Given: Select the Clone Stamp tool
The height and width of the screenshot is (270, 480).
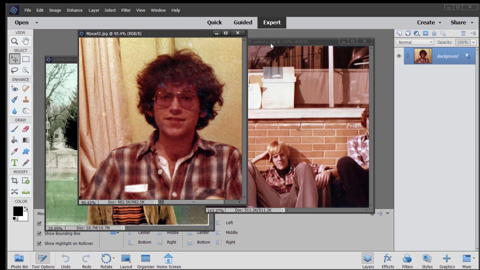Looking at the screenshot, I should (x=26, y=100).
